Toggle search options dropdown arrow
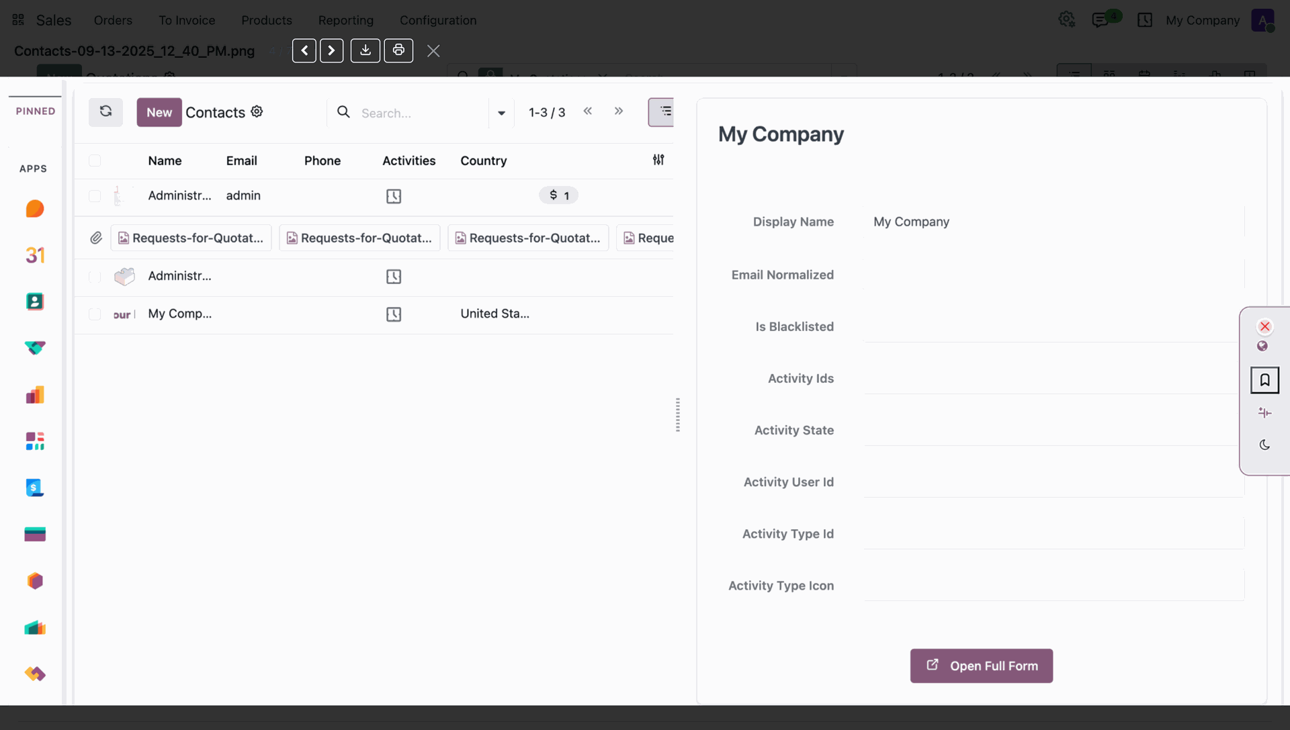 pos(501,113)
